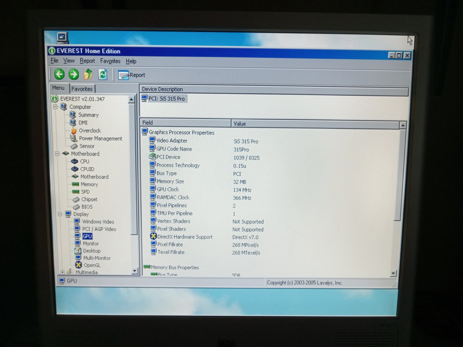This screenshot has width=463, height=347.
Task: Select the OpenGL item in tree
Action: click(x=92, y=265)
